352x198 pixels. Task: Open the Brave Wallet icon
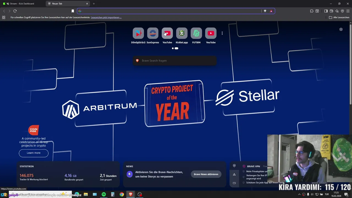(331, 11)
